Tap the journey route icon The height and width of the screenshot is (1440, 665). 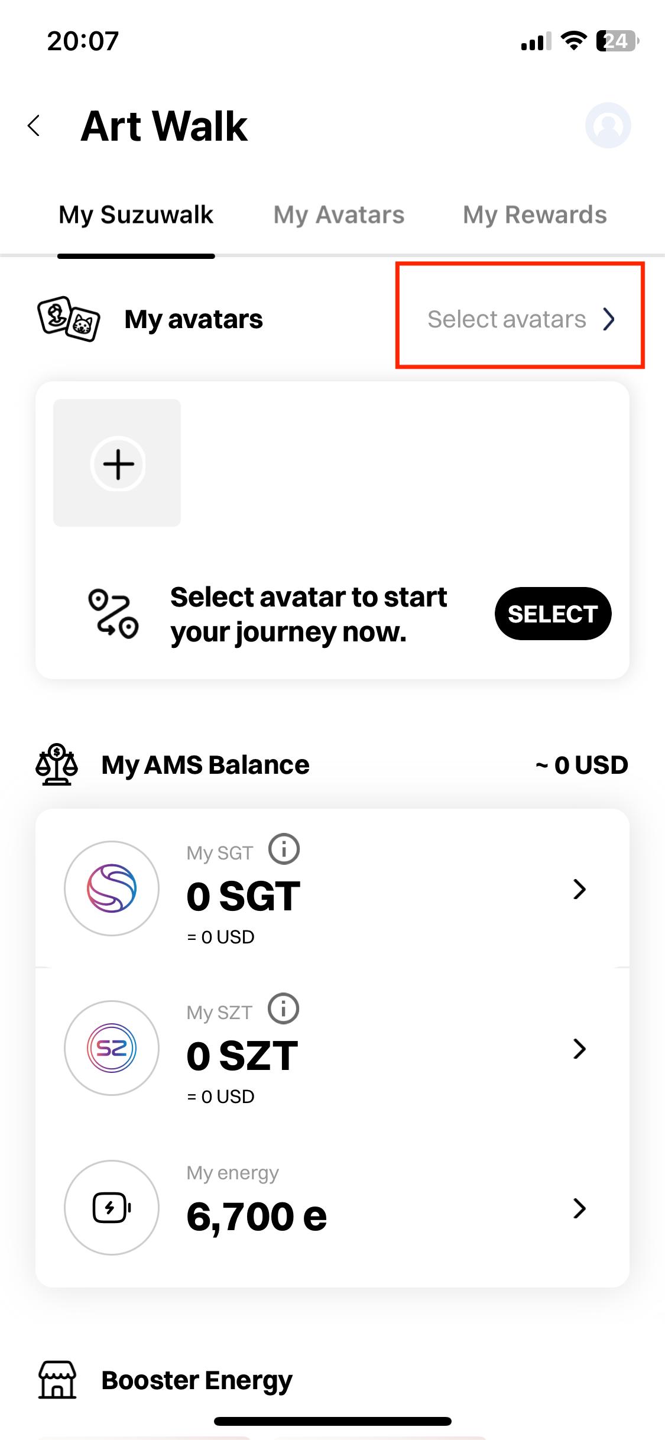click(x=113, y=614)
